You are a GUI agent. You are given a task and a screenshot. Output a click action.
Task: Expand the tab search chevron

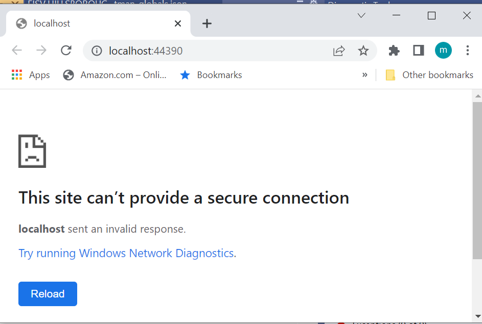361,16
